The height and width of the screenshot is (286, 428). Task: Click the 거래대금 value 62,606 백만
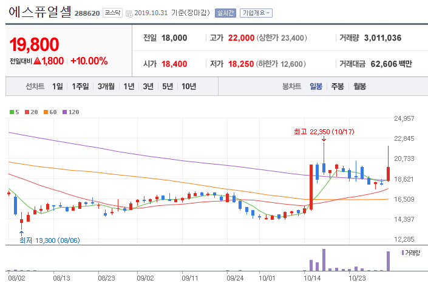click(391, 64)
